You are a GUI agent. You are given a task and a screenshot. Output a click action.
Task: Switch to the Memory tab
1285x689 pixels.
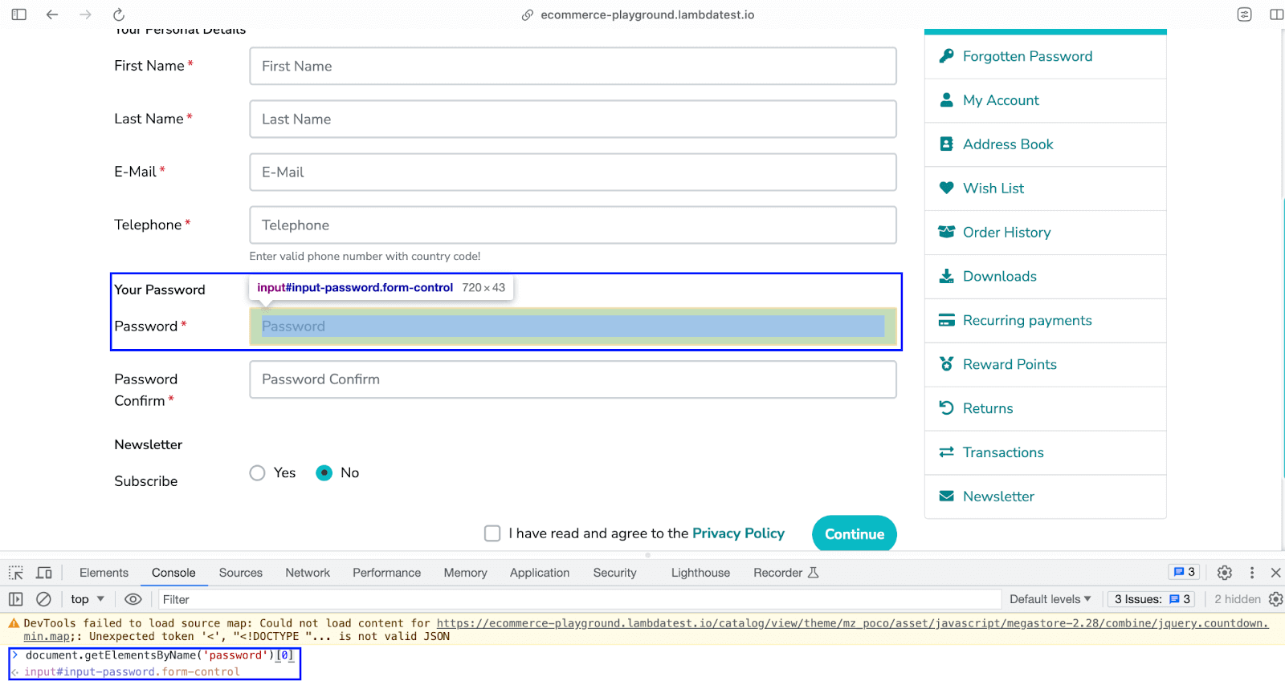coord(466,573)
